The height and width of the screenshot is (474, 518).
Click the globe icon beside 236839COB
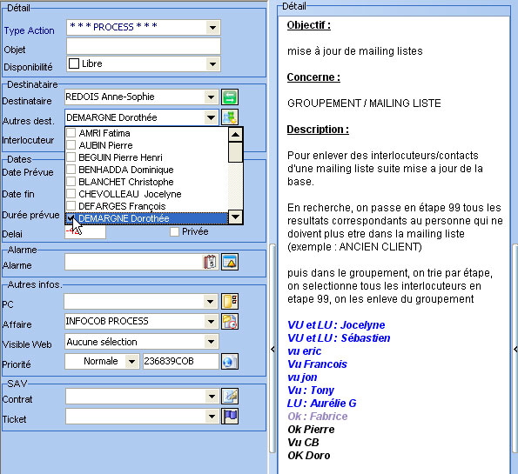point(230,362)
